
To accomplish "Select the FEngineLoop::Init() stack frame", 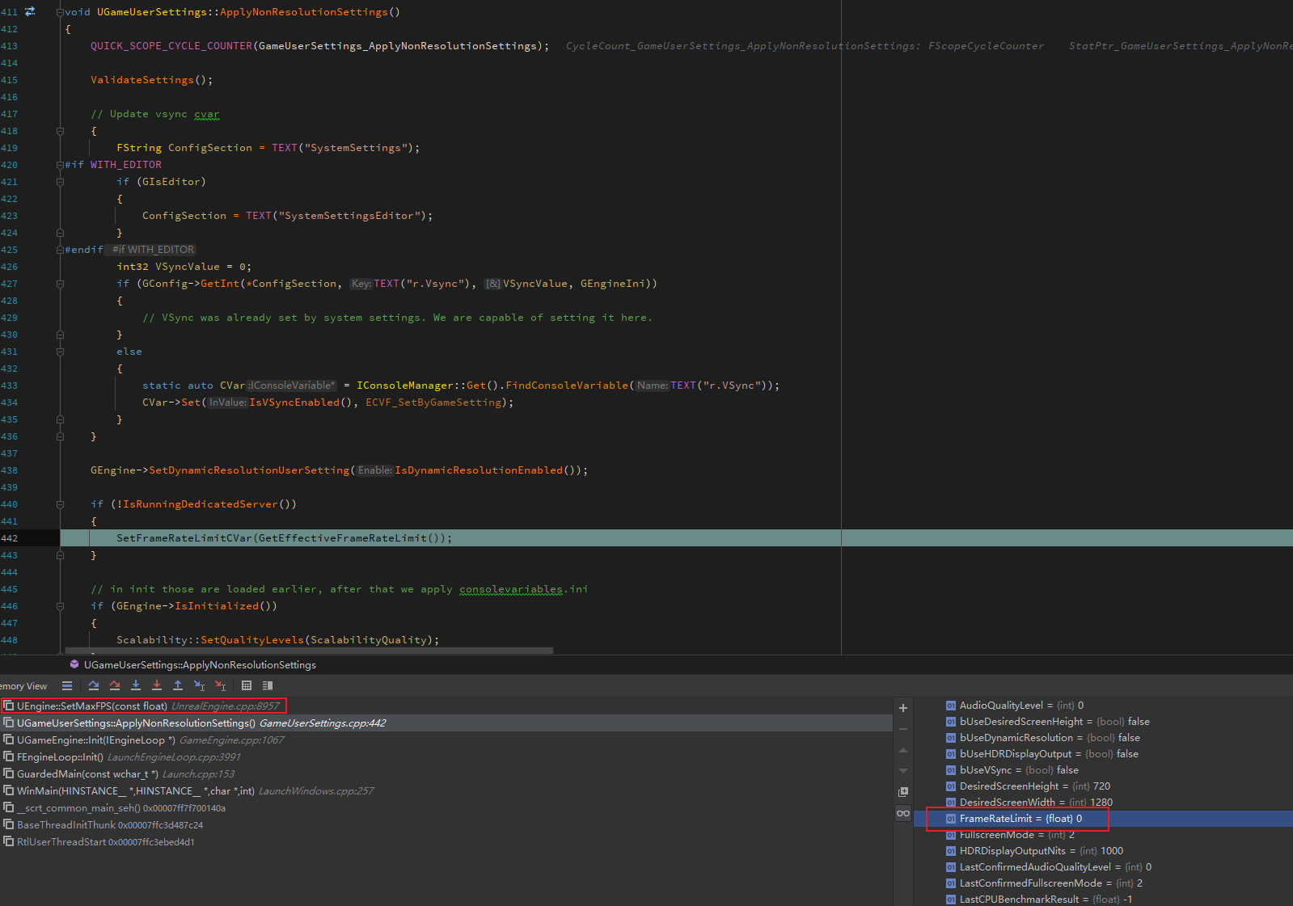I will [446, 757].
